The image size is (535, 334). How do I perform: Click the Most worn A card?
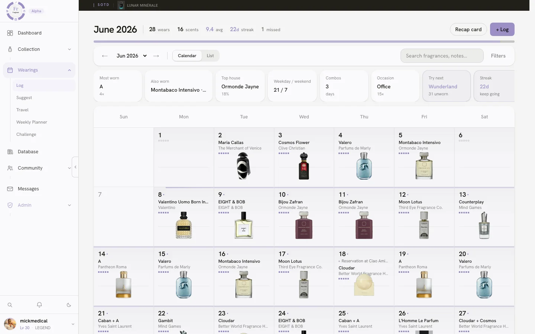(118, 86)
